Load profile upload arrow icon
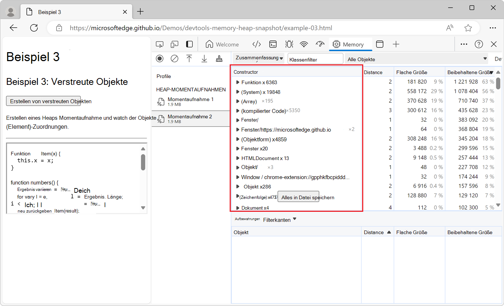Image resolution: width=504 pixels, height=306 pixels. (x=189, y=59)
